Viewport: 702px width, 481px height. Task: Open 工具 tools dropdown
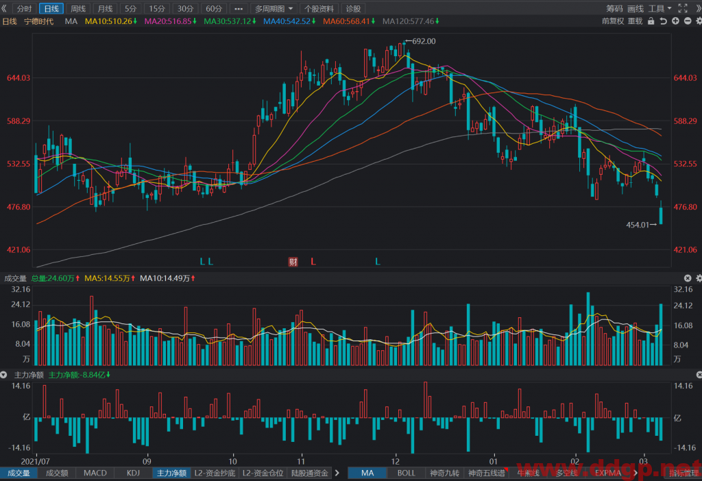[660, 8]
